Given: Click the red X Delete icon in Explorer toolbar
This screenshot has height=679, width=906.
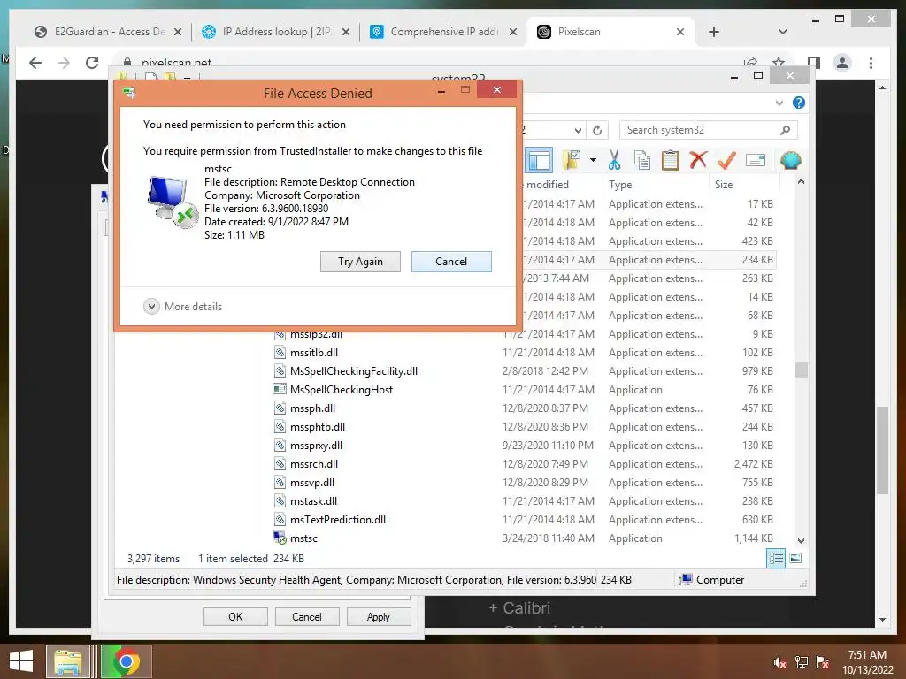Looking at the screenshot, I should tap(698, 159).
